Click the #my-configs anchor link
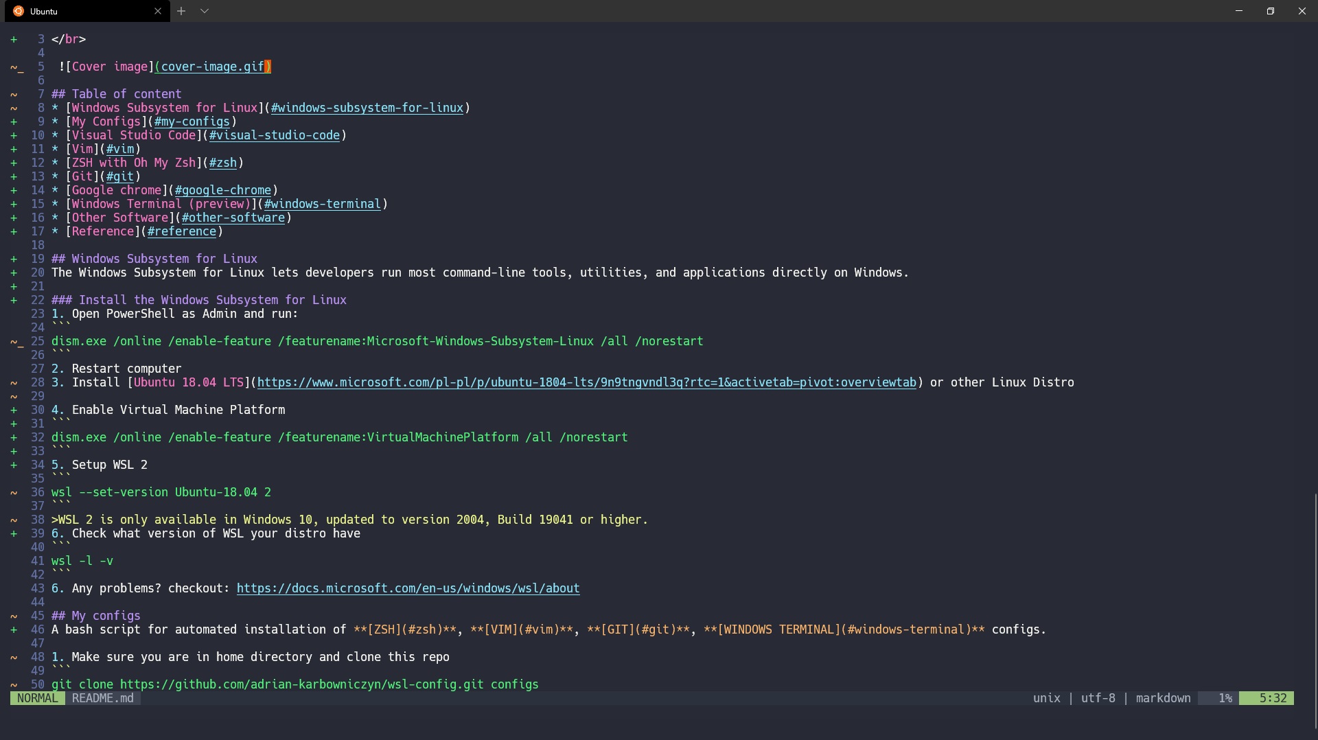 click(x=192, y=122)
